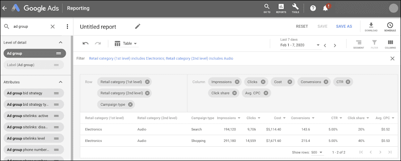This screenshot has height=161, width=401.
Task: Click the Download report icon
Action: 371,27
